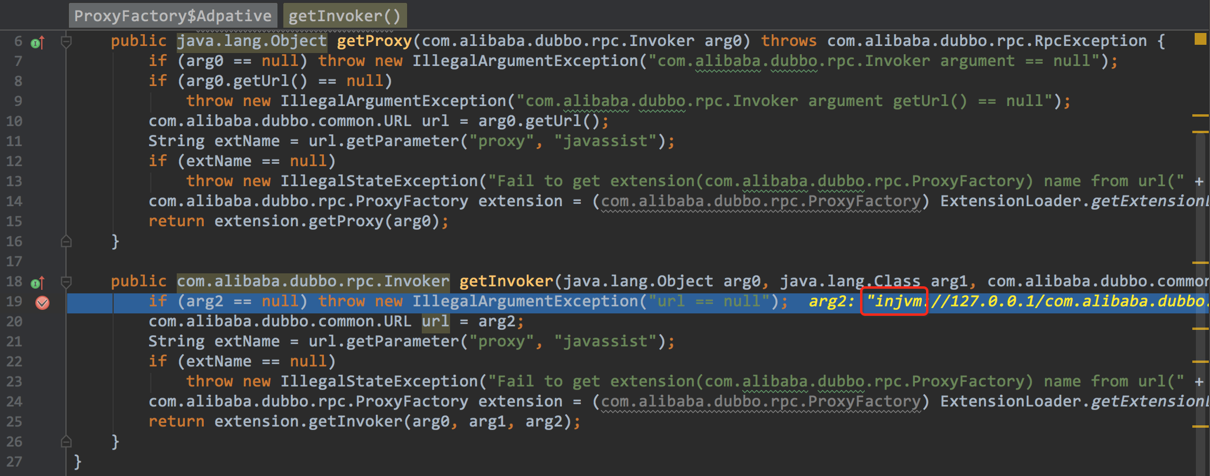Click line number 12 in the gutter
Image resolution: width=1210 pixels, height=476 pixels.
click(14, 161)
